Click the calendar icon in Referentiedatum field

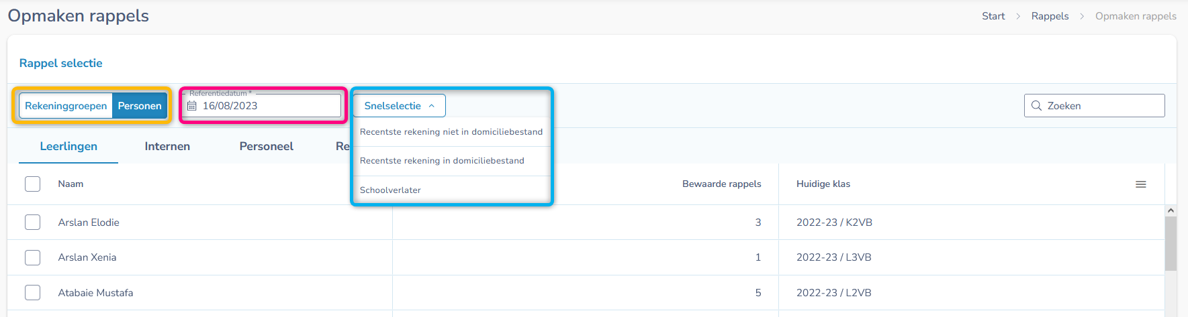click(192, 106)
